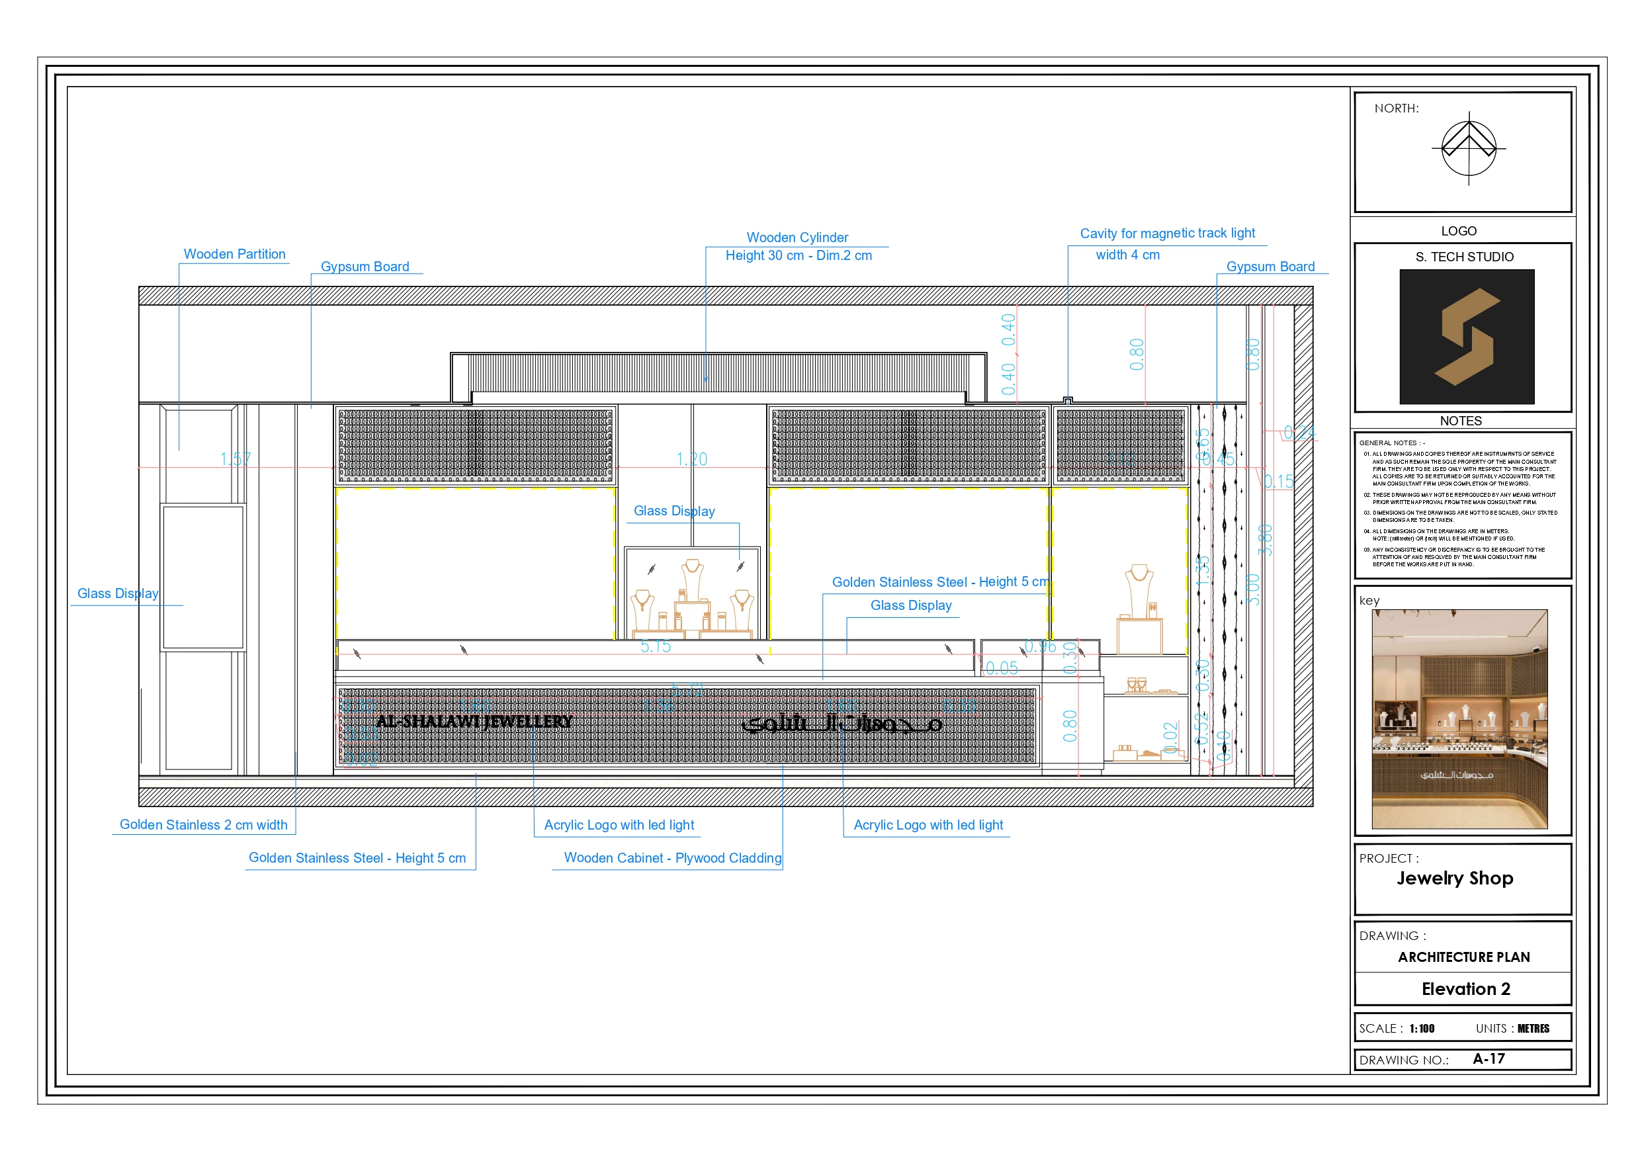Select the "GENERAL NOTES" heading text

pyautogui.click(x=1392, y=443)
